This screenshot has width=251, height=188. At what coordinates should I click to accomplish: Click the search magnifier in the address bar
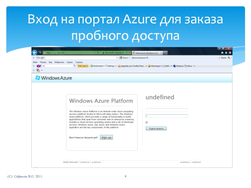[98, 53]
